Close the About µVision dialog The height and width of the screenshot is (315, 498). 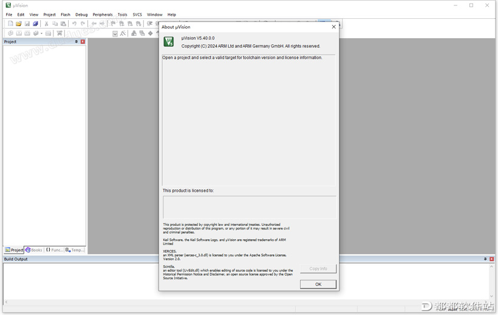[x=333, y=27]
